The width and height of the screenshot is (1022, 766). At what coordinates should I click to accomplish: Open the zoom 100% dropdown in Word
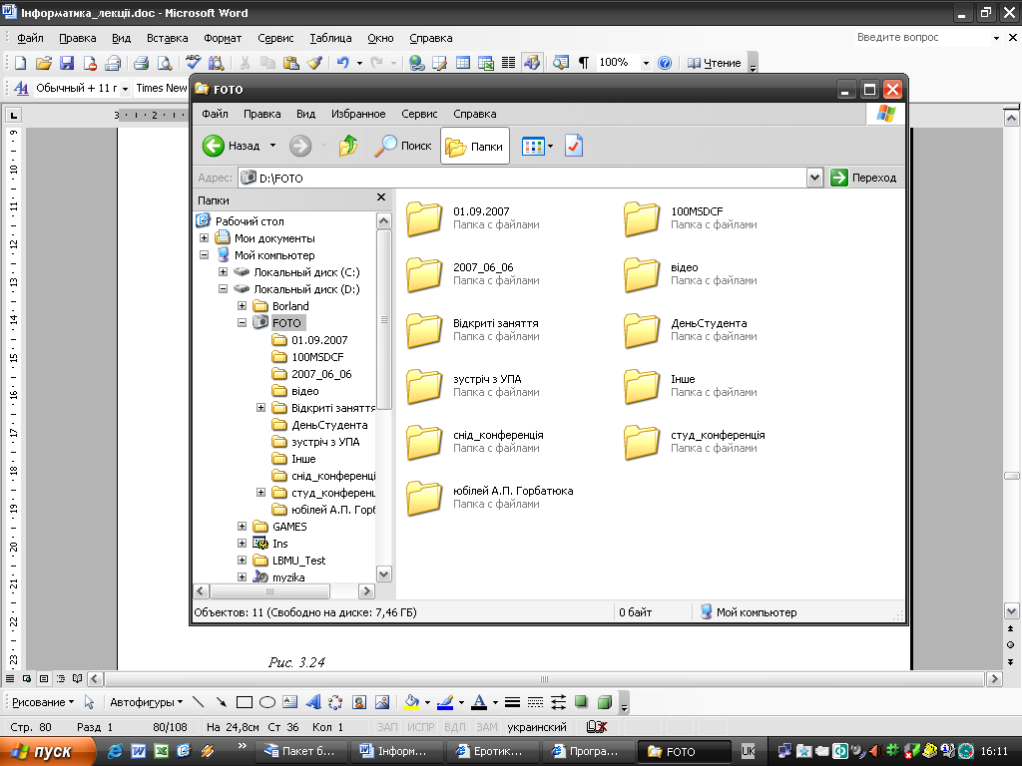(x=646, y=63)
